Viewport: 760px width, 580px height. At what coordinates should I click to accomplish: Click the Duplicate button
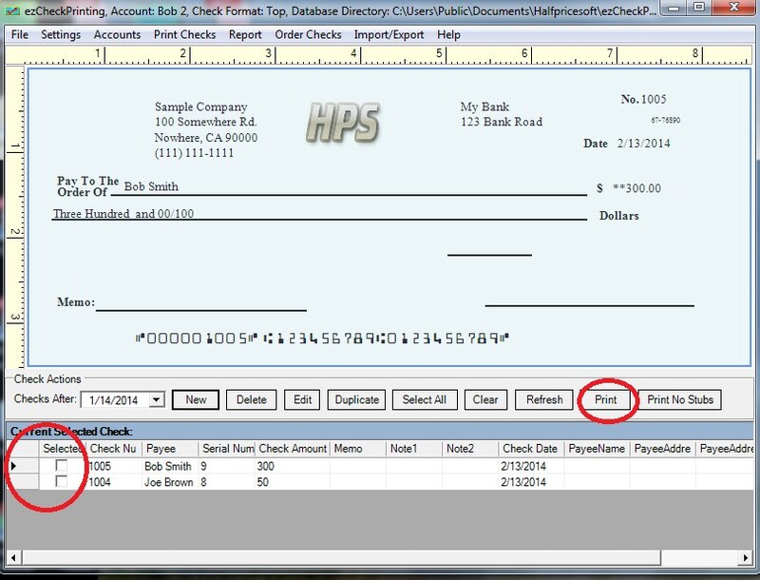(x=357, y=399)
